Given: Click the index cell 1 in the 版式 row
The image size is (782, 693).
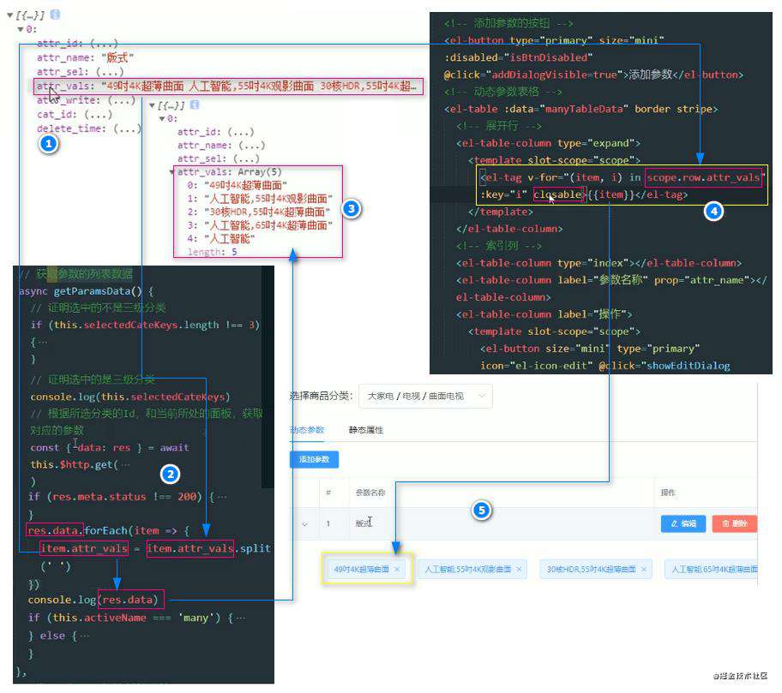Looking at the screenshot, I should (x=328, y=523).
